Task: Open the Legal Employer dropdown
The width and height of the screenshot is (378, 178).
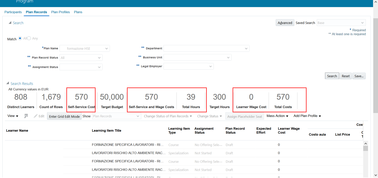Action: 189,66
